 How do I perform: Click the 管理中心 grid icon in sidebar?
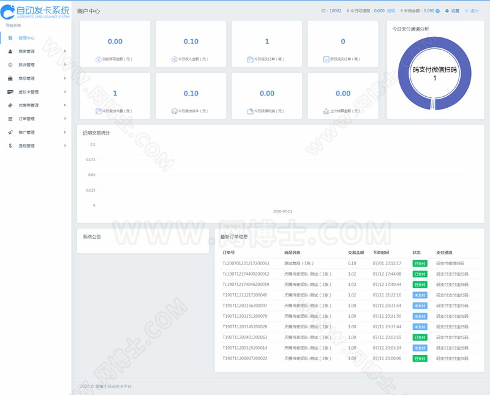pos(10,38)
